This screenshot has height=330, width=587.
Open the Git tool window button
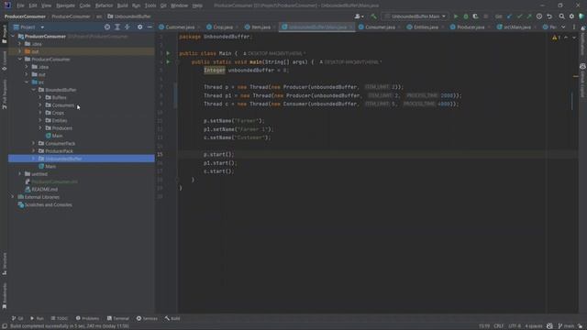(17, 318)
